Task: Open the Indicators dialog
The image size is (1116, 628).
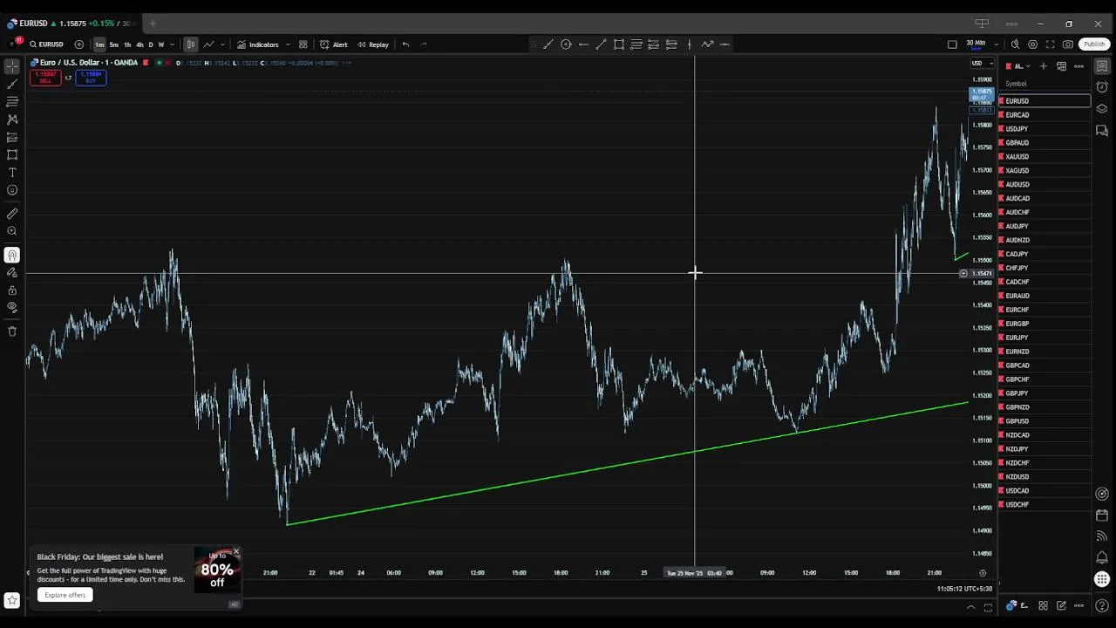Action: point(258,44)
